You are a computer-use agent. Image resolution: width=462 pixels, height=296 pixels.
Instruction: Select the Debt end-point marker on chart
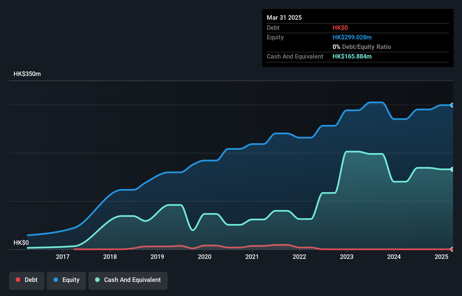point(452,249)
